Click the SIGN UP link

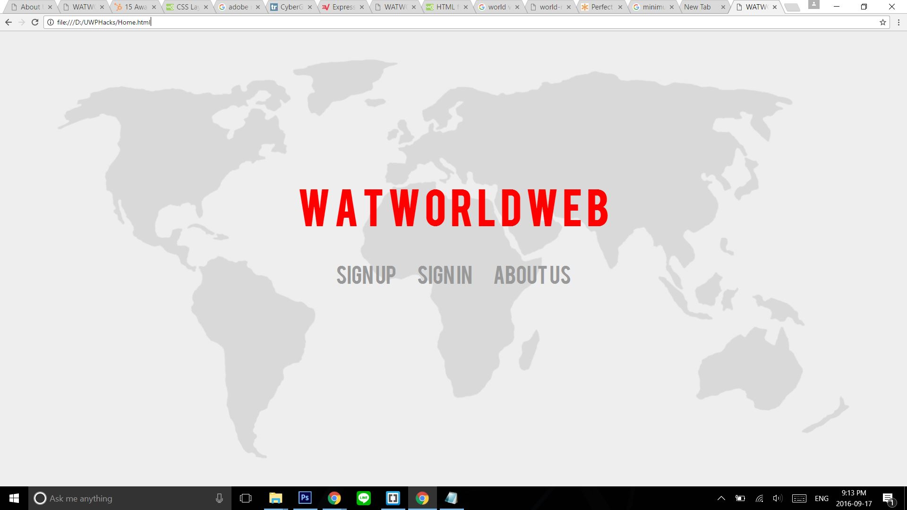click(366, 275)
